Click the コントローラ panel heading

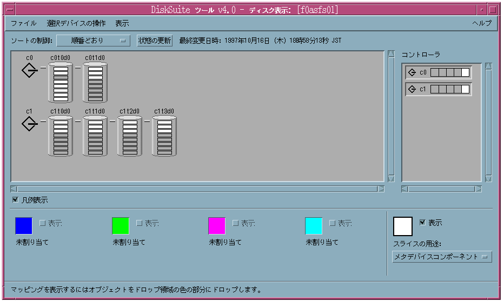click(421, 55)
